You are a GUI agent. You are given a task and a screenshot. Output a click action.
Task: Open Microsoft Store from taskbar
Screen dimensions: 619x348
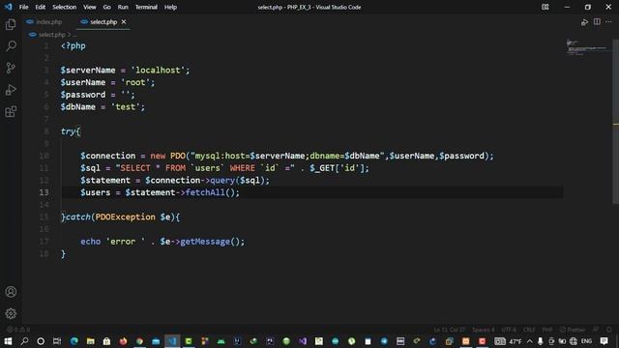pos(106,341)
